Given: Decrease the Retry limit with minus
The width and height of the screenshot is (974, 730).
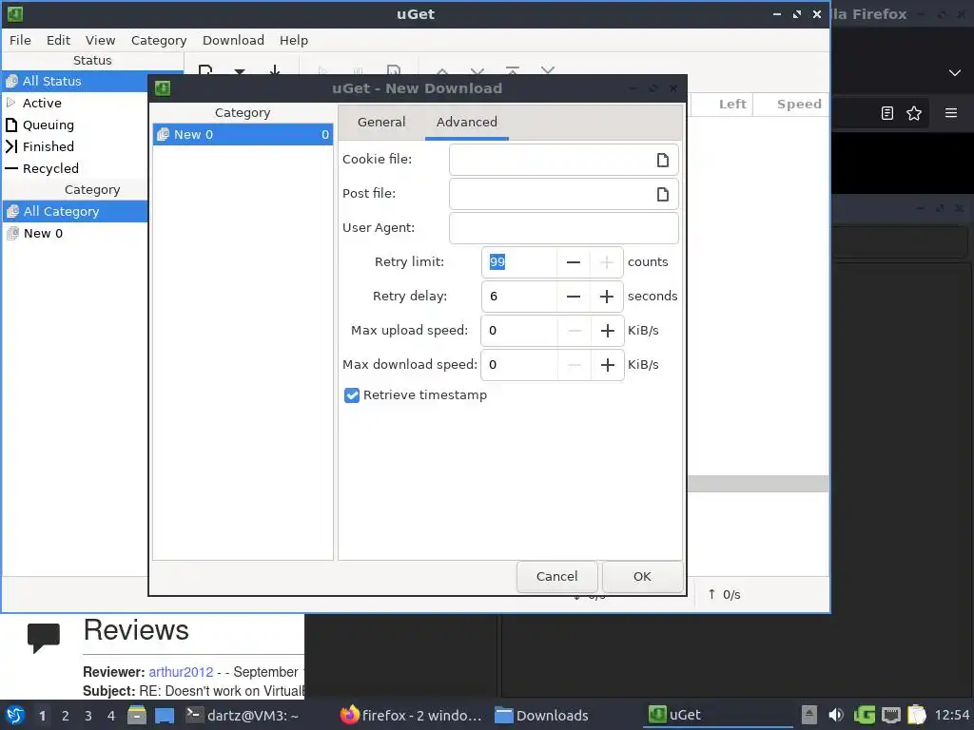Looking at the screenshot, I should coord(574,262).
